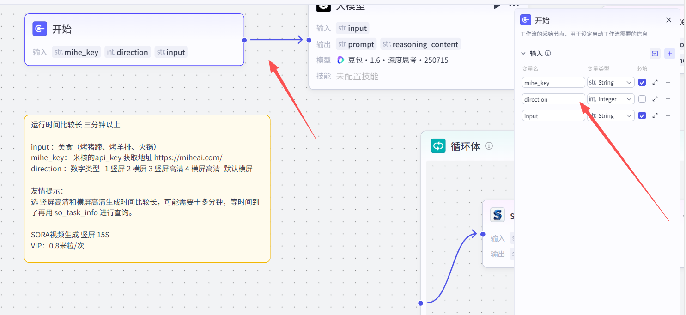Click the import icon beside the plus button
Viewport: 686px width, 315px height.
655,54
